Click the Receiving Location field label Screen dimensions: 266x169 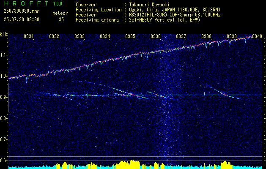click(99, 10)
